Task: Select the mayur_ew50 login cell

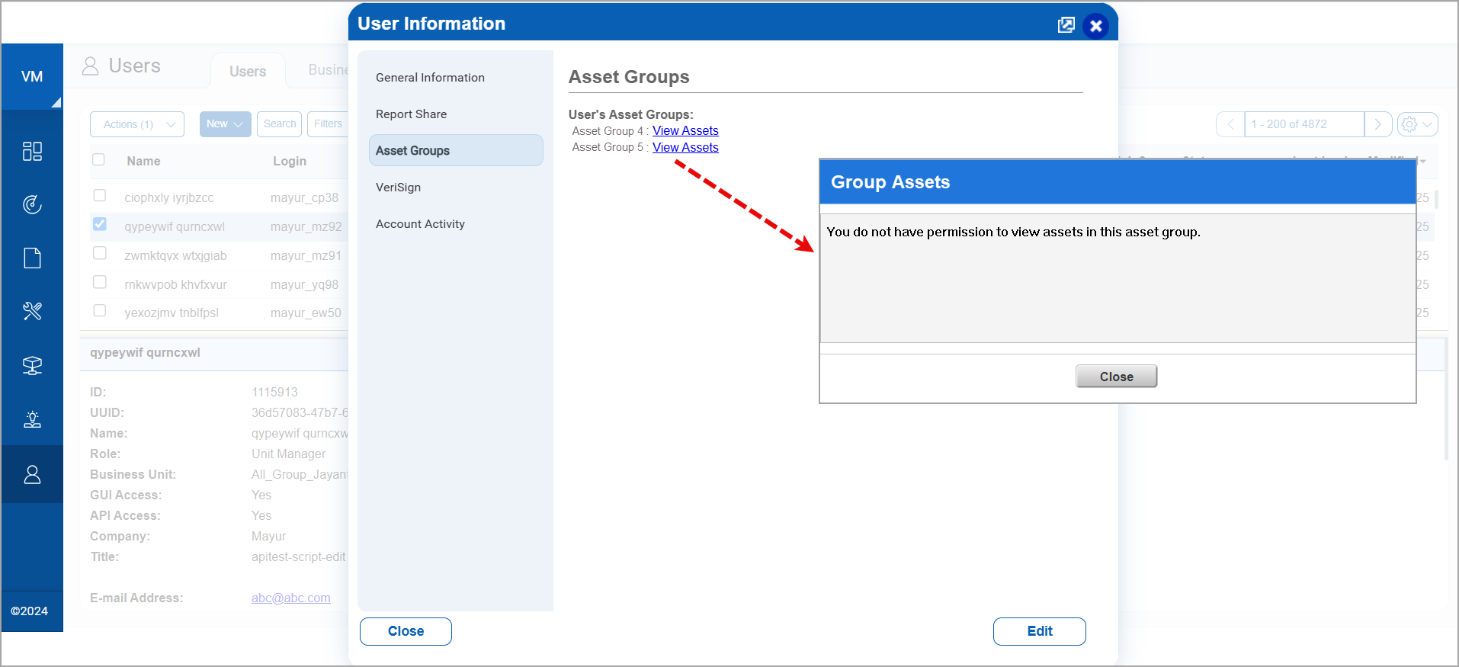Action: click(x=306, y=313)
